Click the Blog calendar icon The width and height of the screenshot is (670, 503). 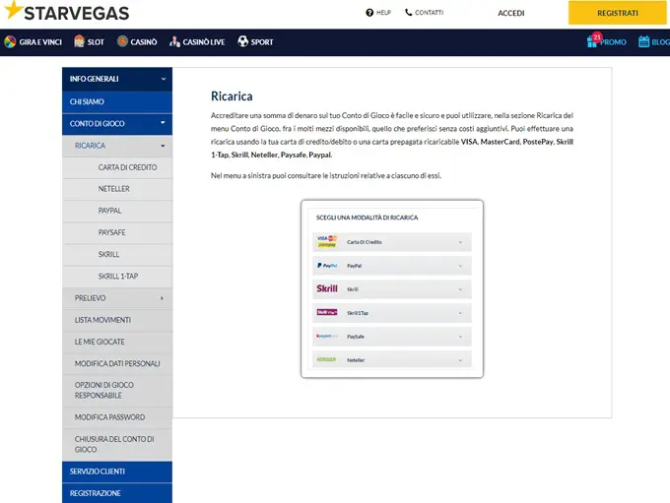coord(644,41)
